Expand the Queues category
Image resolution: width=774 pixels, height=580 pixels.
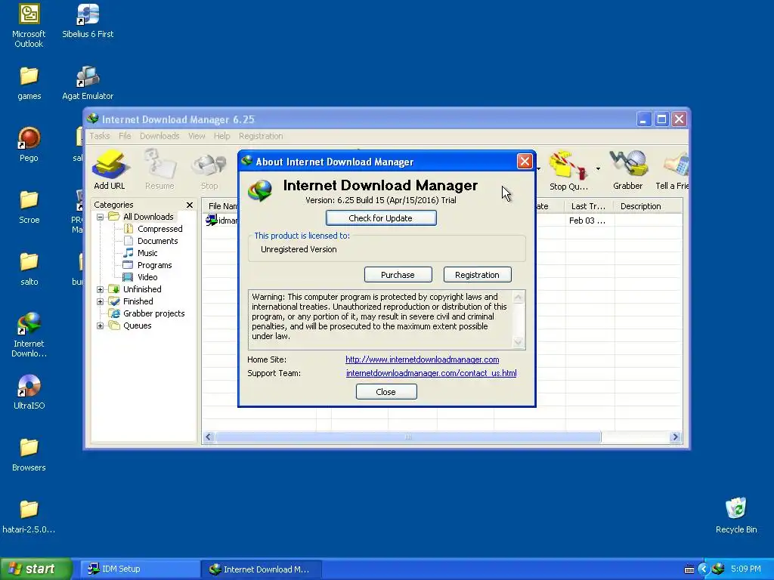pyautogui.click(x=101, y=325)
